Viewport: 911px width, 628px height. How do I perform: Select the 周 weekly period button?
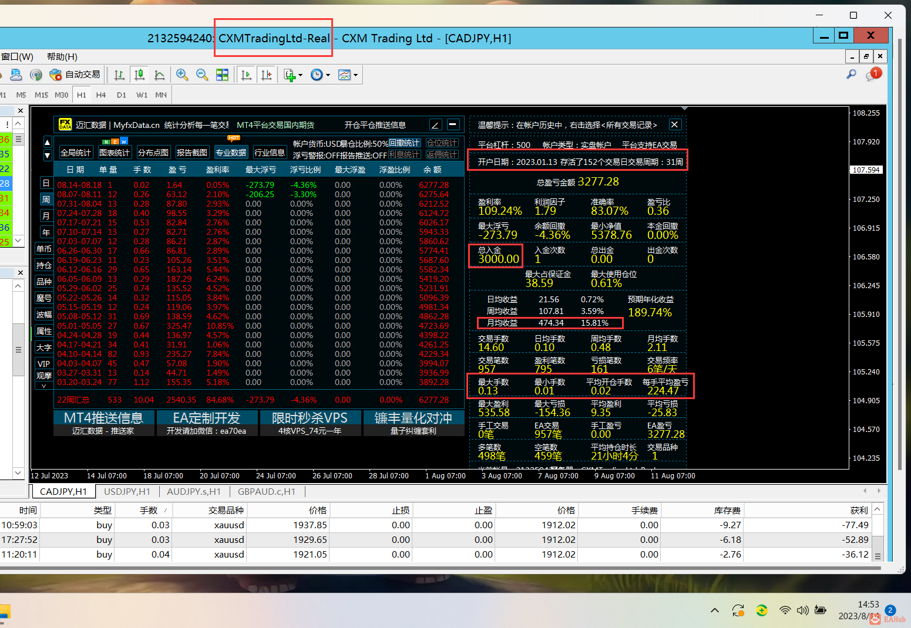point(46,200)
